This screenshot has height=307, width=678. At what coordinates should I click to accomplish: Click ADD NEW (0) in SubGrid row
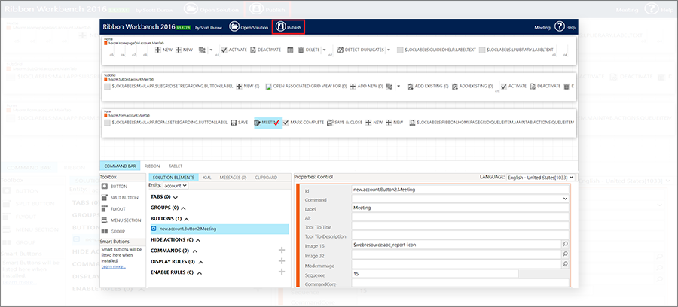tap(366, 87)
